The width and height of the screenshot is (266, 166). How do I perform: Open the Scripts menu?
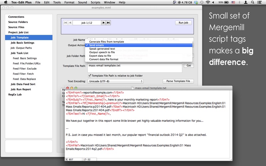(x=95, y=2)
